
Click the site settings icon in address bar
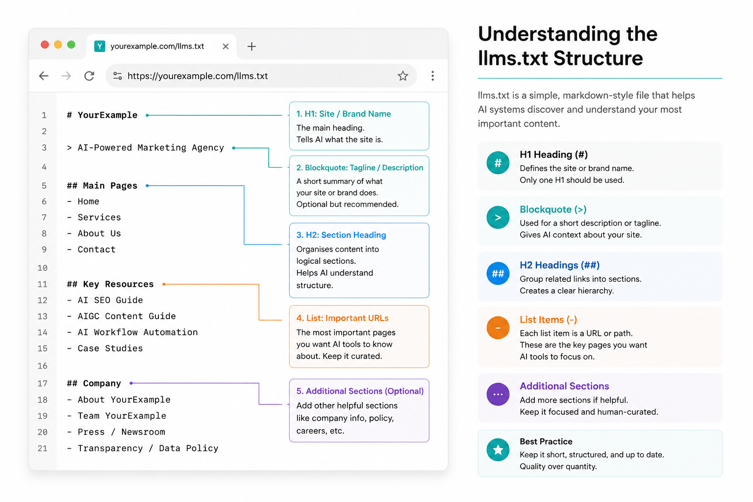[x=118, y=76]
